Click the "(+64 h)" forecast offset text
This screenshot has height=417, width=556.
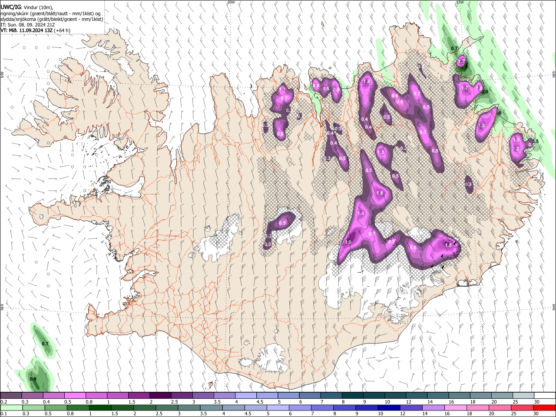coord(63,30)
